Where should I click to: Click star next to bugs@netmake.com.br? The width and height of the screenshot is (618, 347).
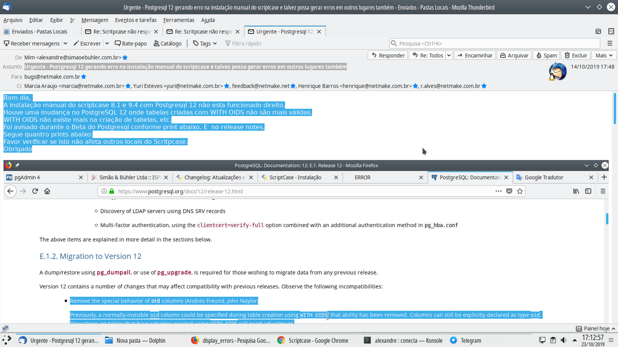coord(84,77)
